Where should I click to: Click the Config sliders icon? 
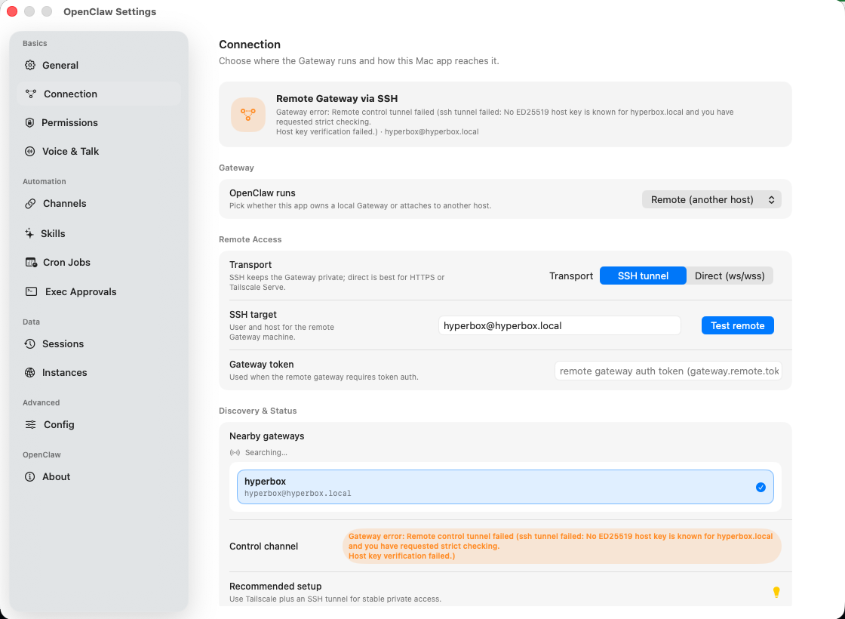(31, 425)
